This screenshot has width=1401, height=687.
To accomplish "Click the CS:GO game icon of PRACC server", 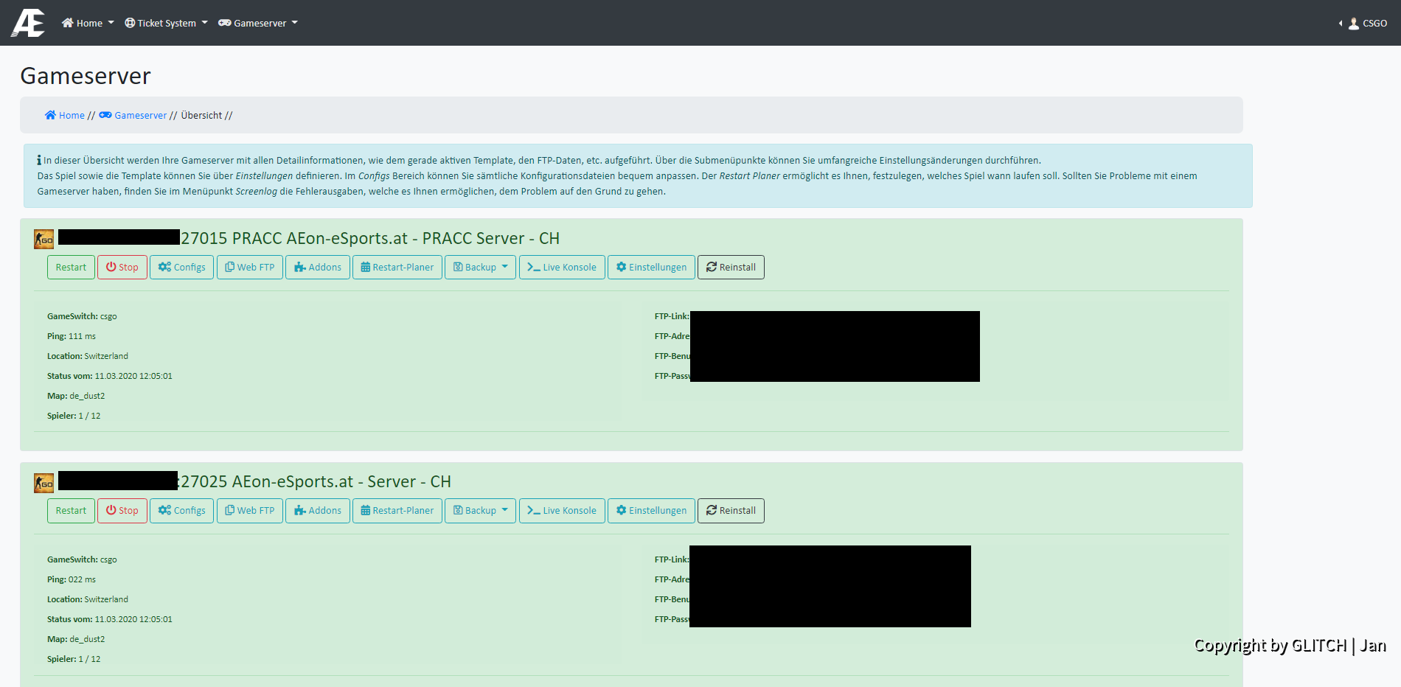I will pos(44,239).
